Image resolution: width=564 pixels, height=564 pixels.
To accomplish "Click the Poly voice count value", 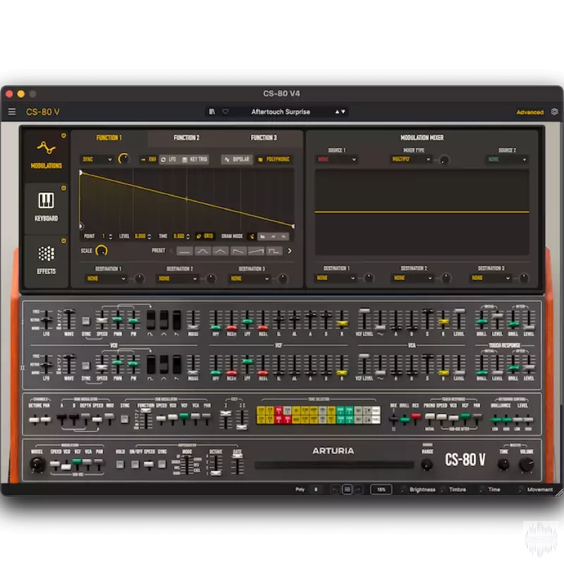I will point(316,489).
